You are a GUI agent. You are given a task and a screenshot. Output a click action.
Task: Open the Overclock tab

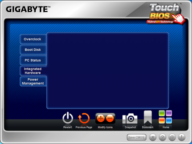pos(33,39)
